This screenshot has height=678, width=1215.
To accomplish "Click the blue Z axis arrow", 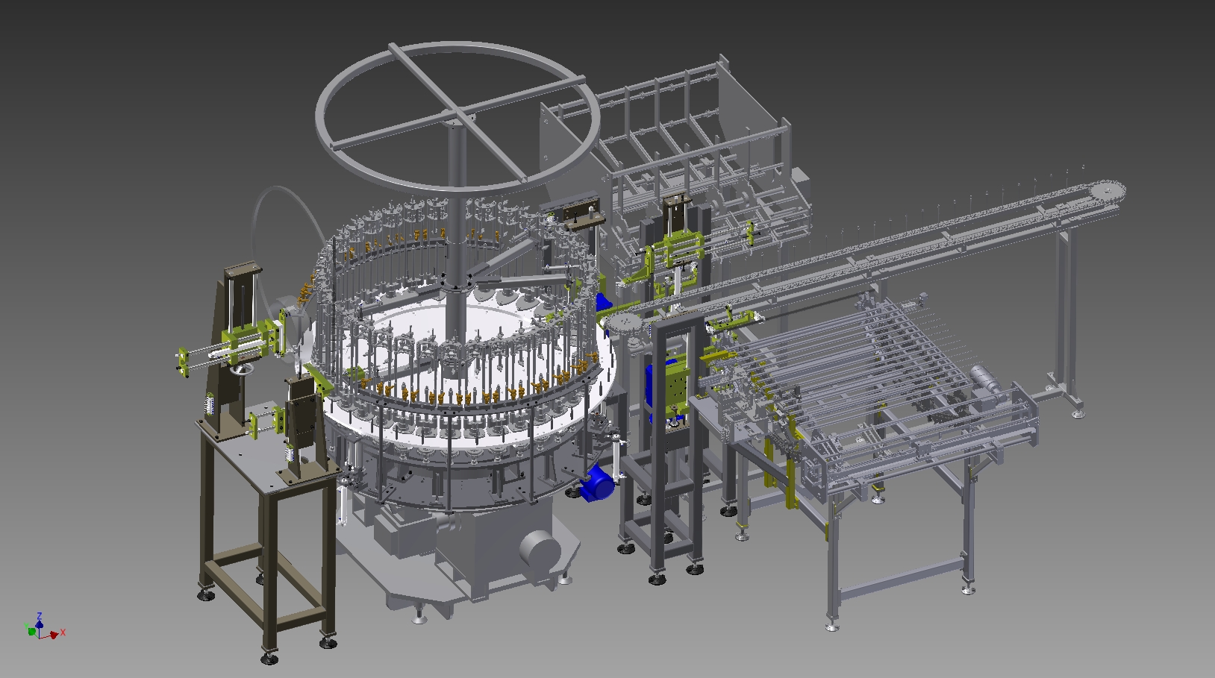I will coord(39,618).
